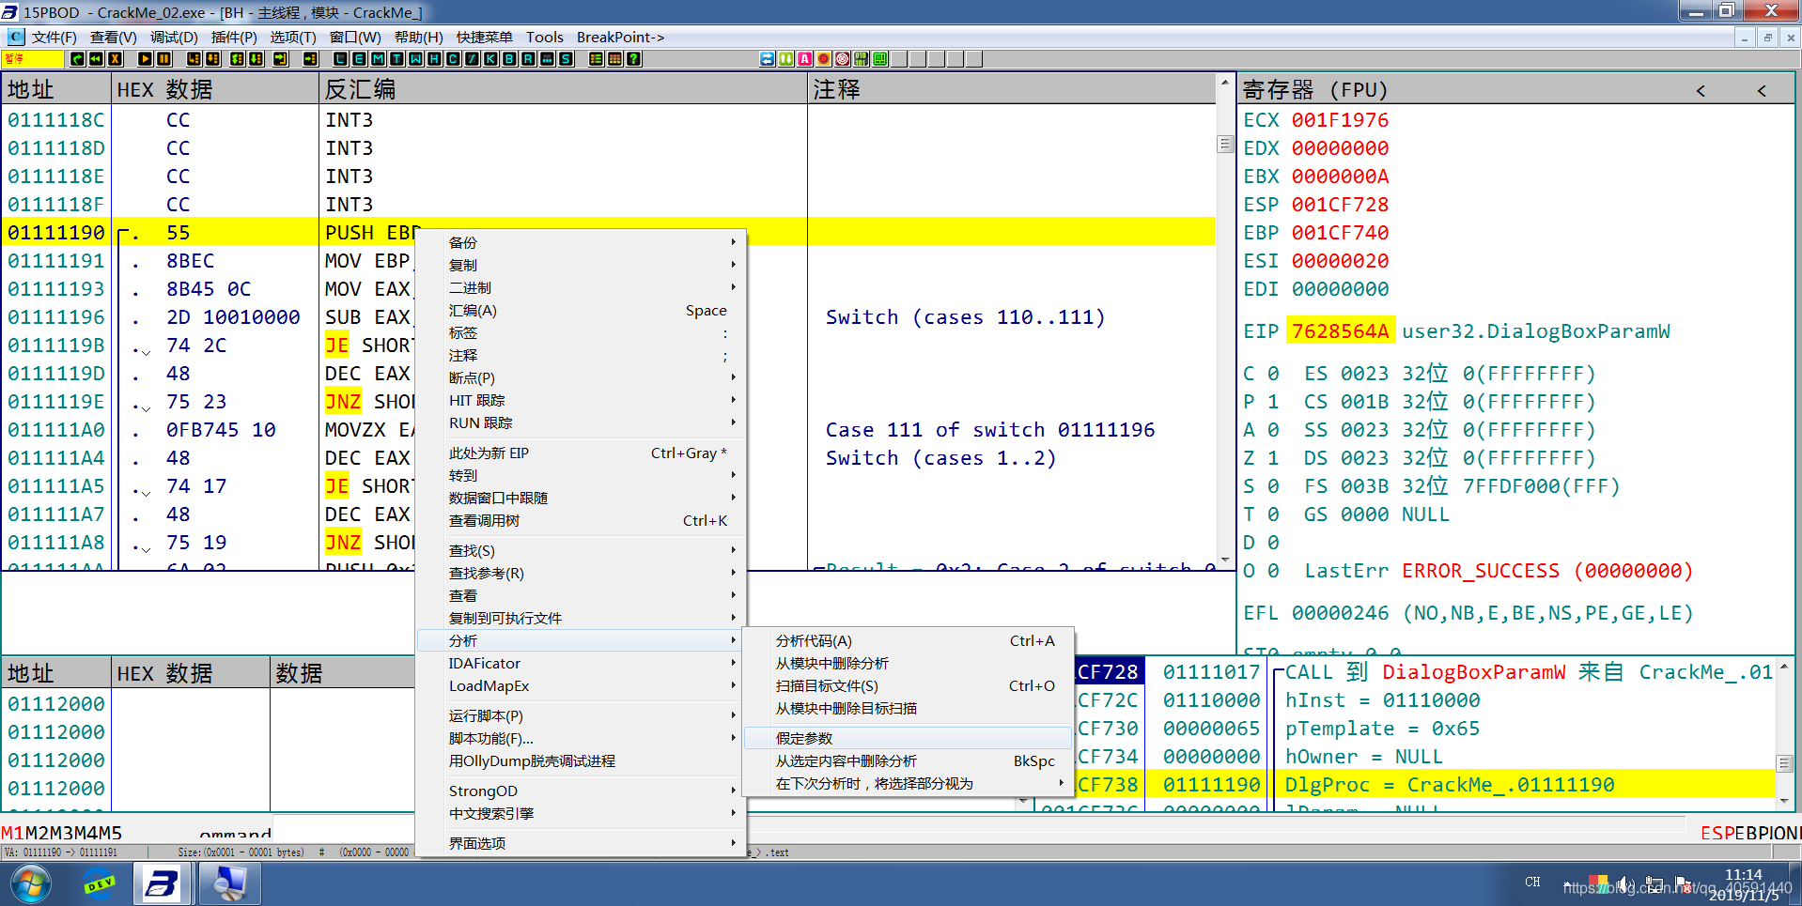Click the pink A toolbar icon

805,58
